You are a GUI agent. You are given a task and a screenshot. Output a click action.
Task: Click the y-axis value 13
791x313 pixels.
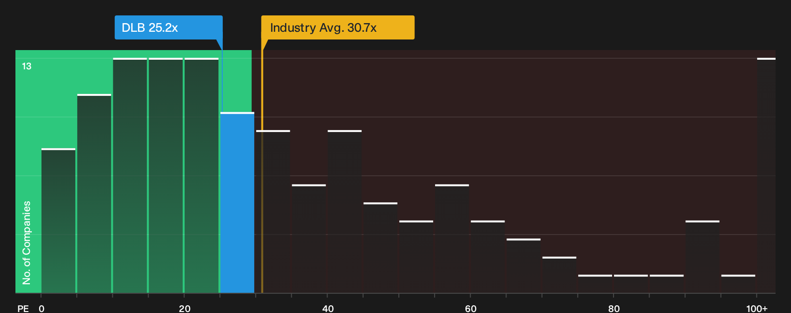[27, 66]
